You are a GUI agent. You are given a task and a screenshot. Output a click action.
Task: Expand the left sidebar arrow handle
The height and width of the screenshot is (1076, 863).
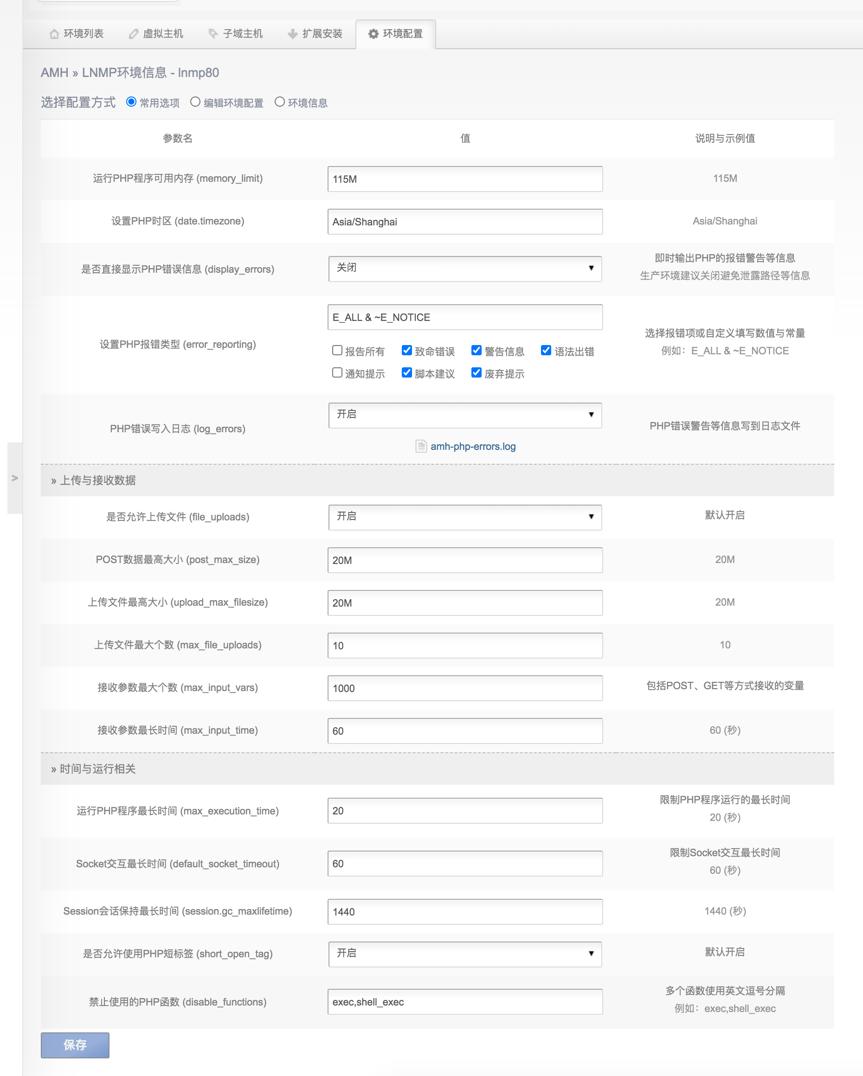pyautogui.click(x=14, y=478)
